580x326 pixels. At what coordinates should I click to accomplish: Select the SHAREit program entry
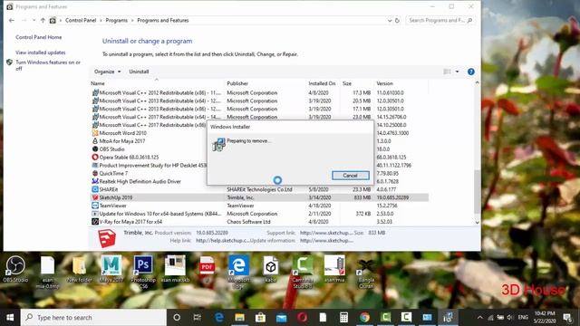(x=260, y=189)
